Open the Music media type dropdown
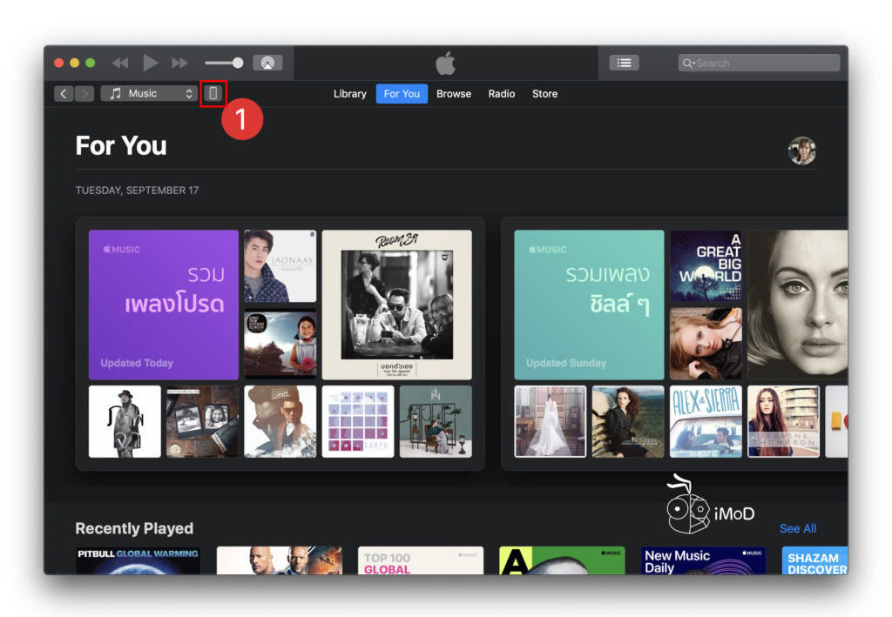892x617 pixels. [x=148, y=93]
